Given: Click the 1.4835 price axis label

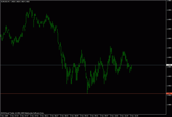Looking at the screenshot, I should click(169, 48).
